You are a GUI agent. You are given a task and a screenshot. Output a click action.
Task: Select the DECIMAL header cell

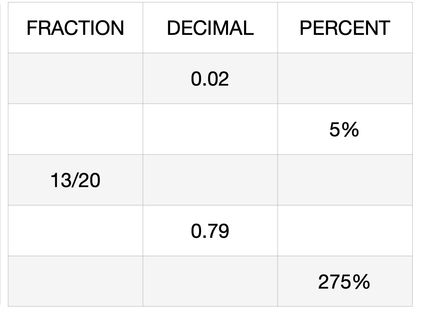pos(210,28)
